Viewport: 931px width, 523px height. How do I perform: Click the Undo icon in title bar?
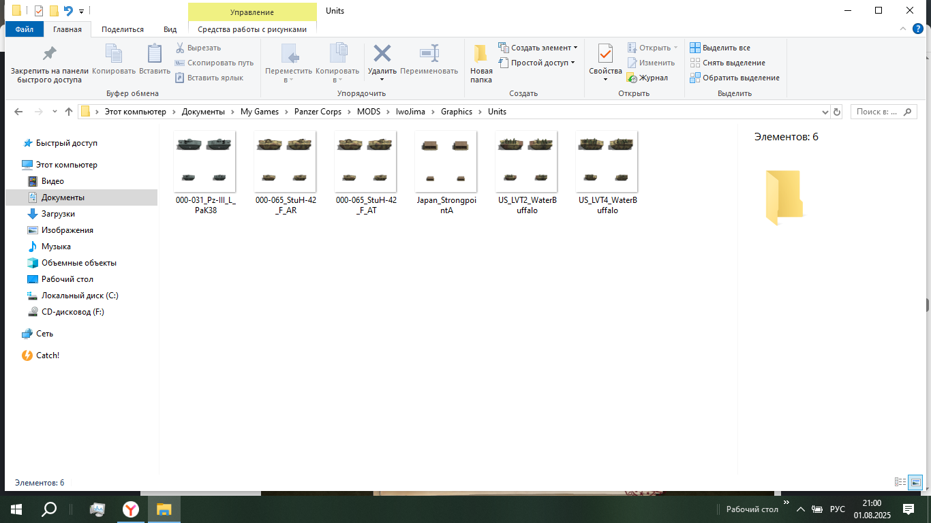[x=68, y=11]
